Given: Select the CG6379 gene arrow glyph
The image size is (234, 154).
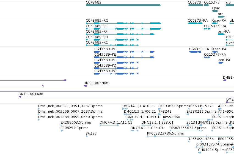Looking at the screenshot, I should click(195, 5).
